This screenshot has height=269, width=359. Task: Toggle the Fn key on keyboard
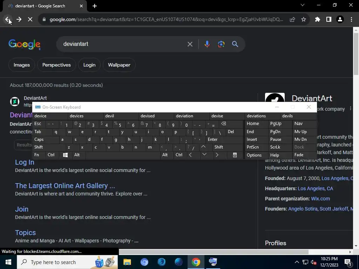pyautogui.click(x=39, y=155)
